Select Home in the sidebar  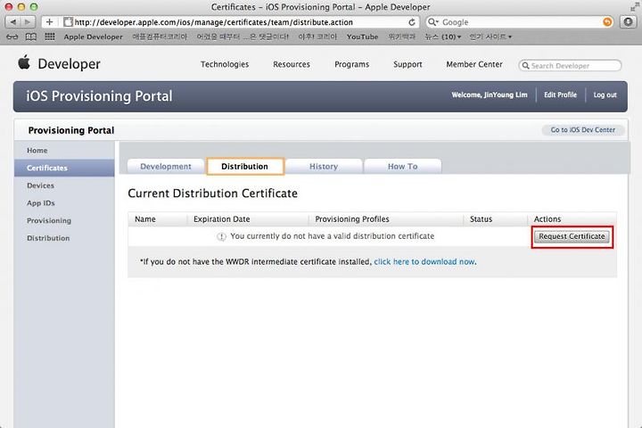(x=64, y=151)
